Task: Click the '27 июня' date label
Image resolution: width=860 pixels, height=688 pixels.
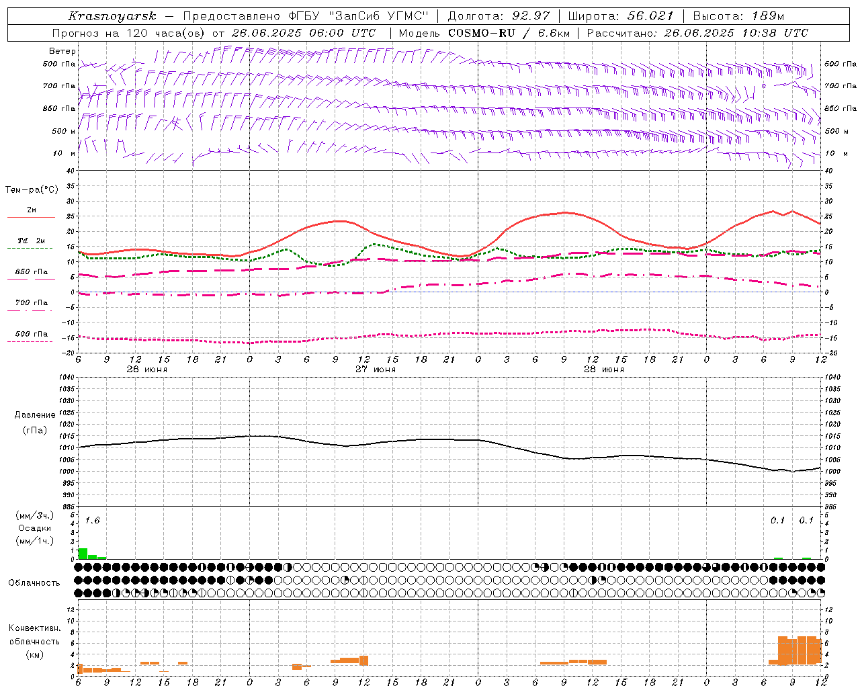Action: pyautogui.click(x=376, y=370)
